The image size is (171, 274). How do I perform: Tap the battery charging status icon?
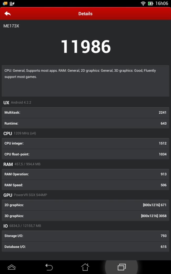pyautogui.click(x=150, y=3)
